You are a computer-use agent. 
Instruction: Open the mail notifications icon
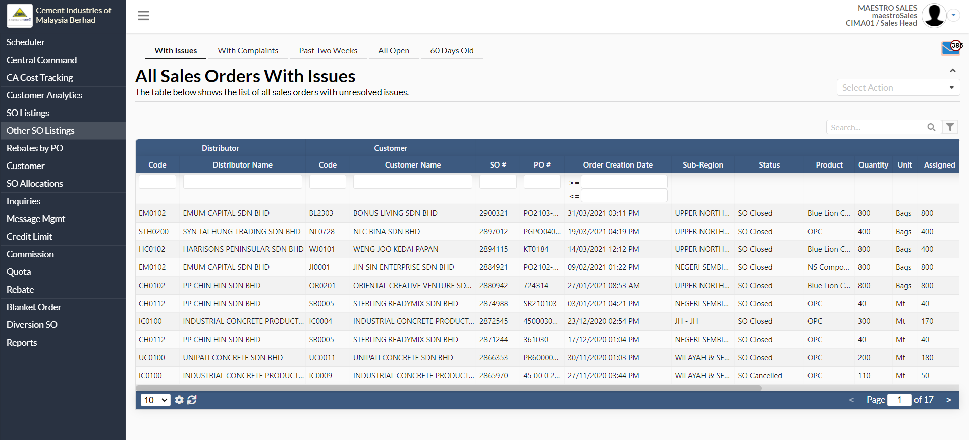(951, 48)
